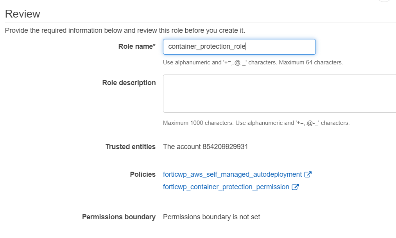Click the partially visible round button at top right
This screenshot has height=238, width=396.
pyautogui.click(x=385, y=1)
